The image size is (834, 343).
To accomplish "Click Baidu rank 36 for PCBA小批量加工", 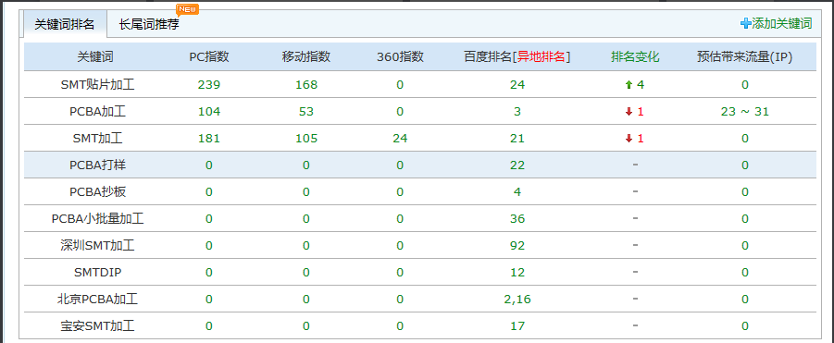I will 517,219.
